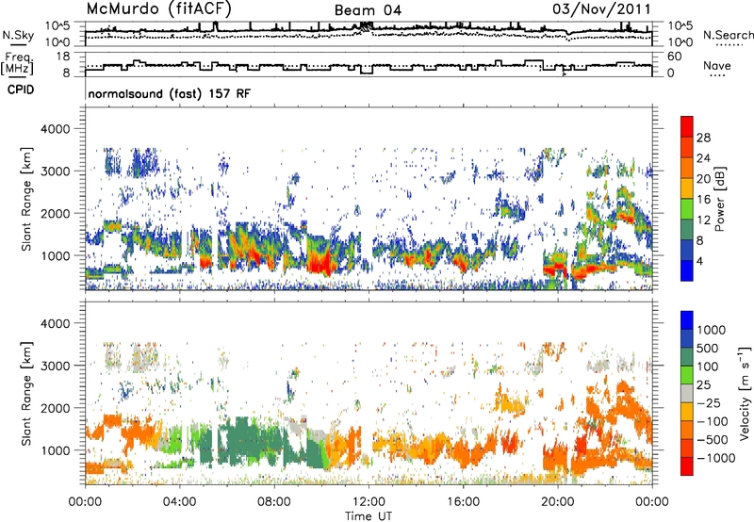754x522 pixels.
Task: Click the "Velocity [m s⁻¹]" colorbar title
Action: (745, 393)
